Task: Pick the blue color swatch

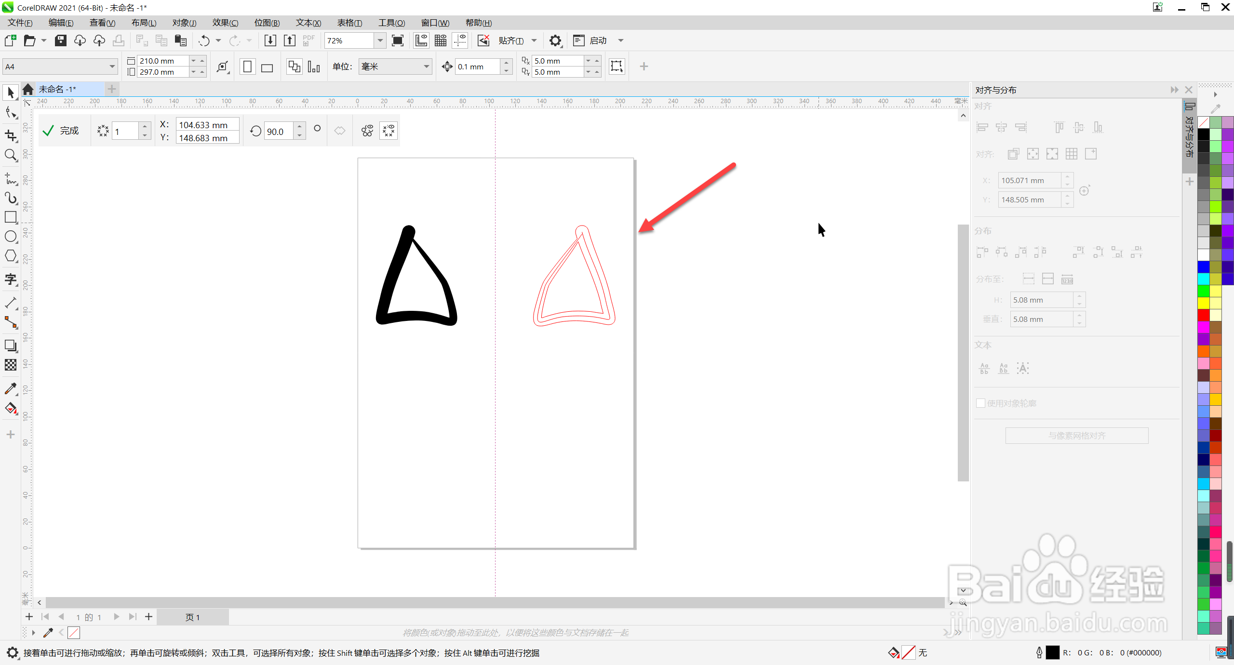Action: point(1204,267)
